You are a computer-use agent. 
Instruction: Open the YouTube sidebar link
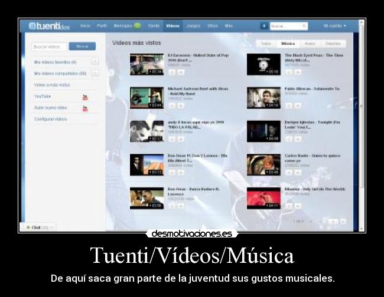[43, 96]
